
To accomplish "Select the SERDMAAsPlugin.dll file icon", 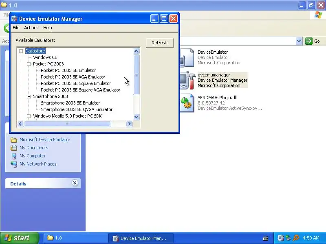I will coord(187,103).
